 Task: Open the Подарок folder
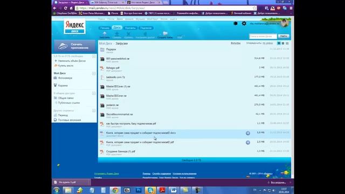click(195, 50)
